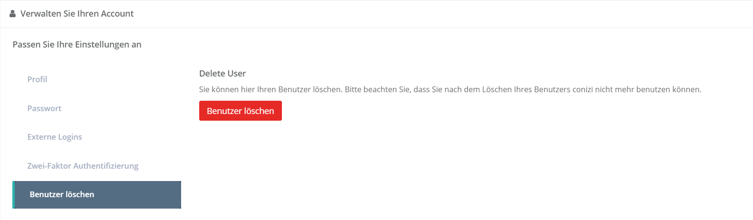
Task: Open the Profil settings tab
Action: 37,79
